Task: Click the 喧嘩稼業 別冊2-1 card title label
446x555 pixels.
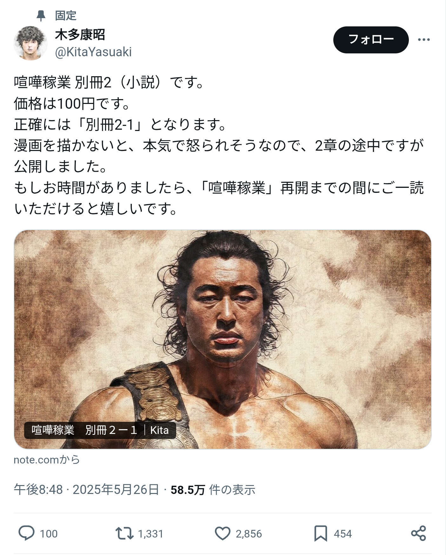Action: click(100, 430)
